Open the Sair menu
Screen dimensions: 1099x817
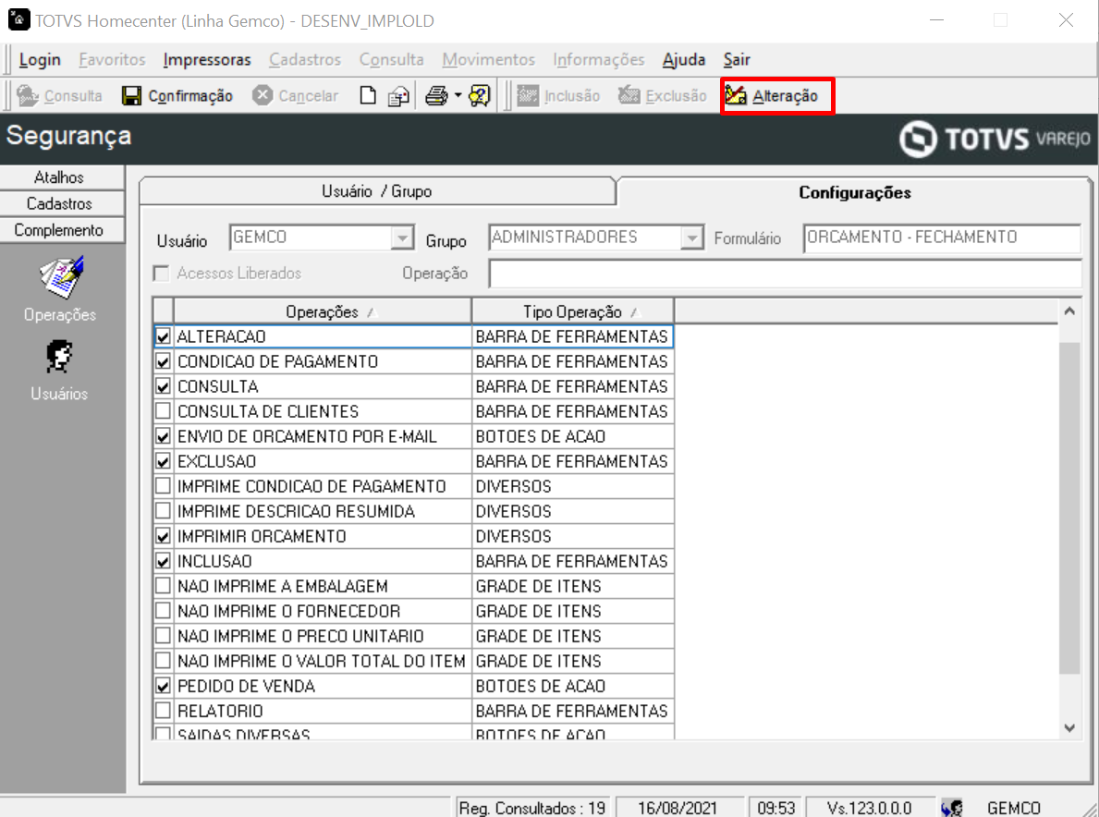737,59
